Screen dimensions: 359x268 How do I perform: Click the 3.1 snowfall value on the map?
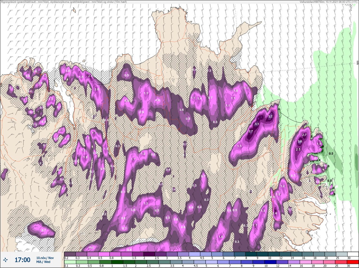[x=257, y=124]
